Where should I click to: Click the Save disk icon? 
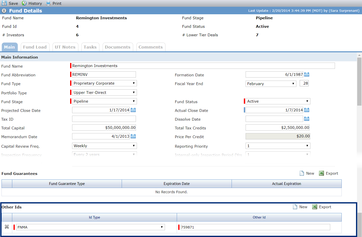click(x=4, y=3)
